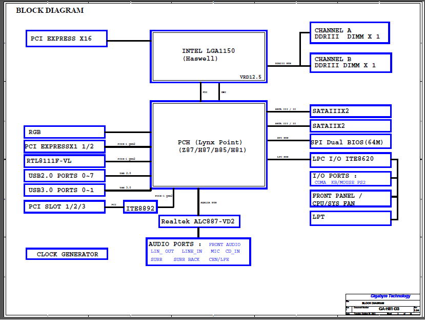The image size is (425, 320).
Task: Click 'SATA III / II' label beside SATAIIX2
Action: point(286,124)
